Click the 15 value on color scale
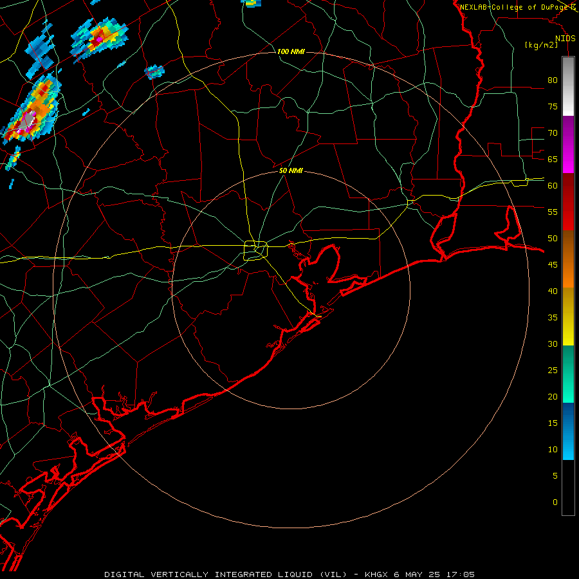The image size is (579, 579). pyautogui.click(x=553, y=423)
